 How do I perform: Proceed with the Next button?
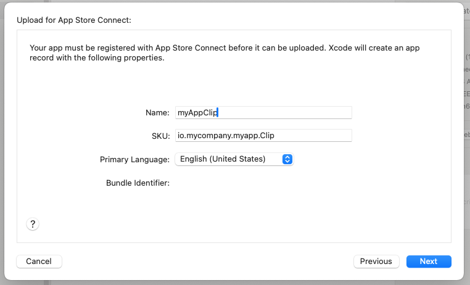(429, 262)
